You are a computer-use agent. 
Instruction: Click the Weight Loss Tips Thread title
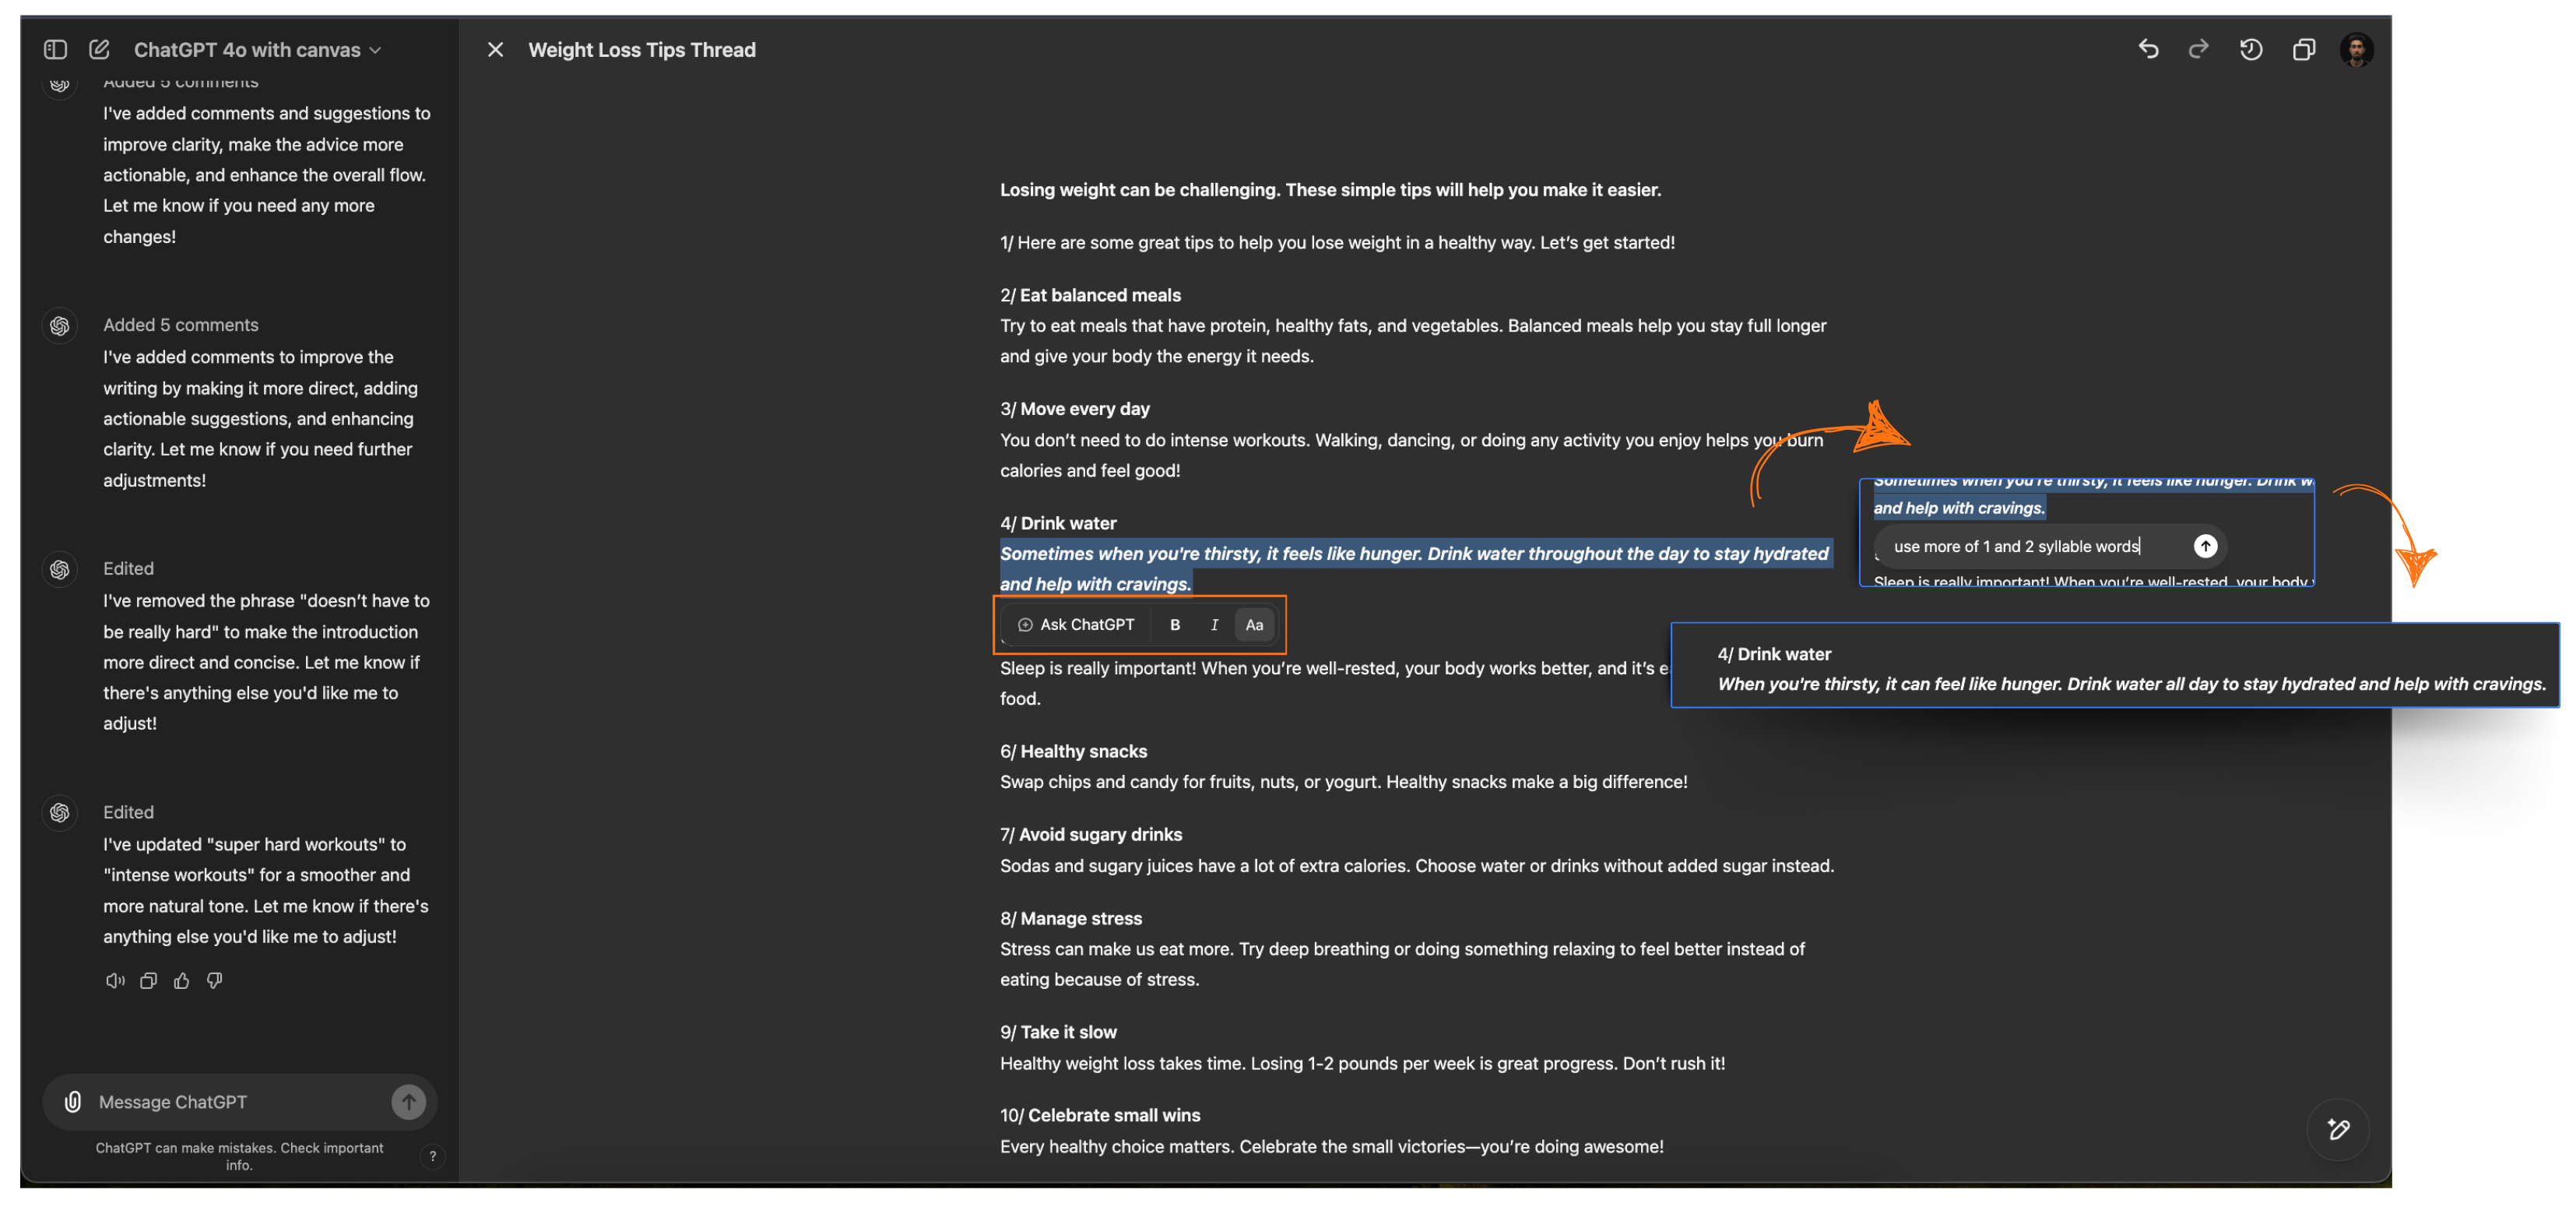tap(641, 50)
